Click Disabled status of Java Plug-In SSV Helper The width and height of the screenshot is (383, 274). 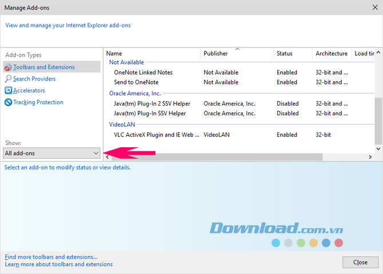tap(288, 114)
